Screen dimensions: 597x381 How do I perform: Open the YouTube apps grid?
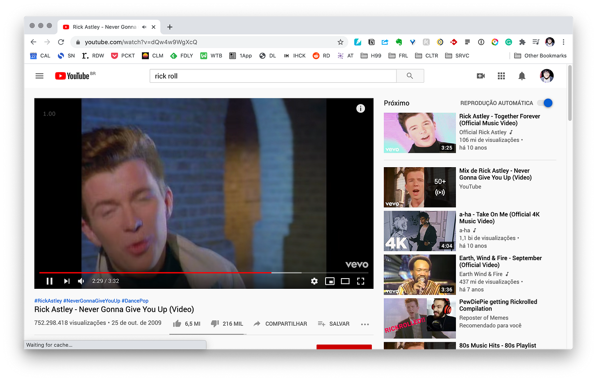tap(501, 76)
